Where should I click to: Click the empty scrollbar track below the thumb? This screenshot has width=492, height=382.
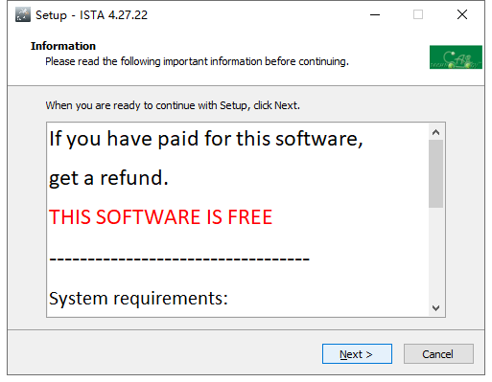[x=435, y=254]
